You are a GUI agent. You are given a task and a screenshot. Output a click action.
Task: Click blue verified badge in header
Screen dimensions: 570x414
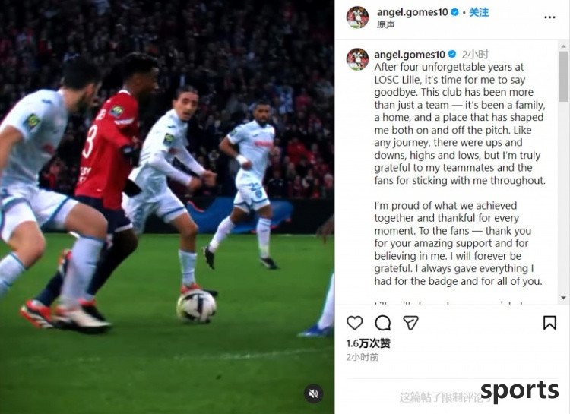click(x=454, y=12)
